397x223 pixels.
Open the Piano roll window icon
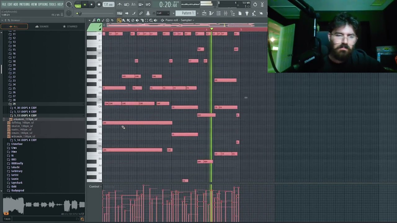[x=212, y=13]
